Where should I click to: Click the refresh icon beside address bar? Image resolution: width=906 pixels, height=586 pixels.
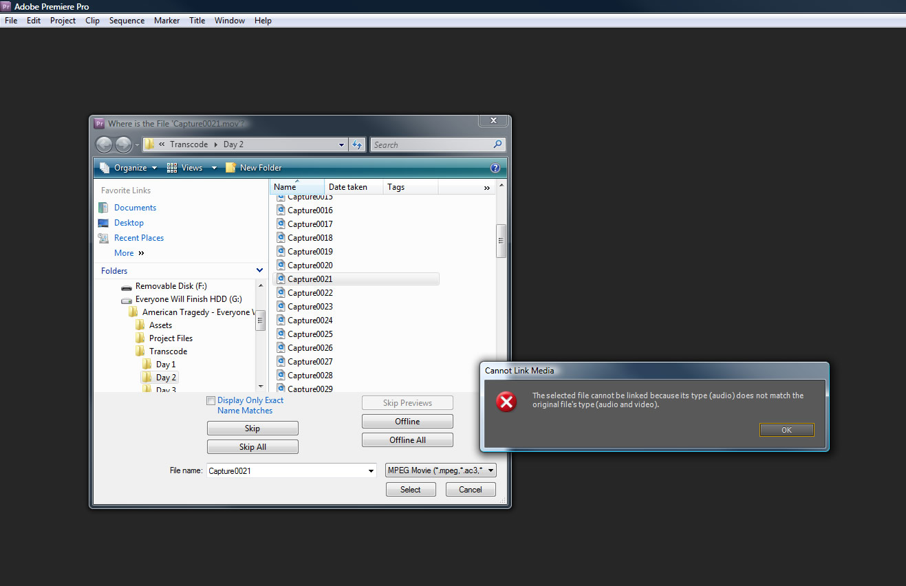[357, 144]
